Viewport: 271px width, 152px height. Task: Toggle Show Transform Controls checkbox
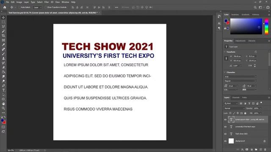46,7
